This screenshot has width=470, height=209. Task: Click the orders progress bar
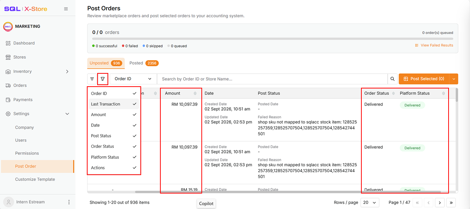tap(273, 39)
